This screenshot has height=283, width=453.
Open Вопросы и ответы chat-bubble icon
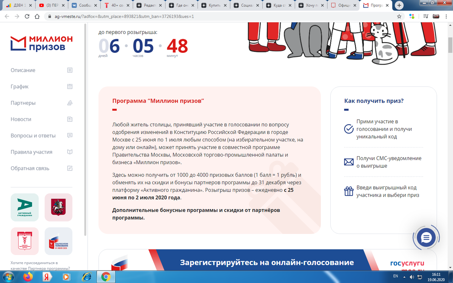pos(69,135)
